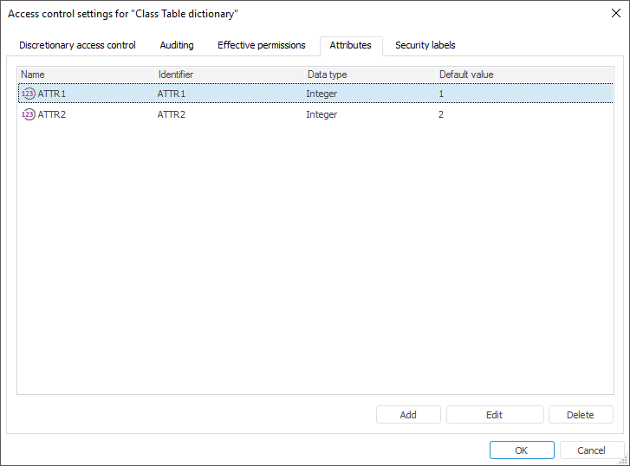Sort by the Name column header
630x466 pixels.
pyautogui.click(x=85, y=74)
